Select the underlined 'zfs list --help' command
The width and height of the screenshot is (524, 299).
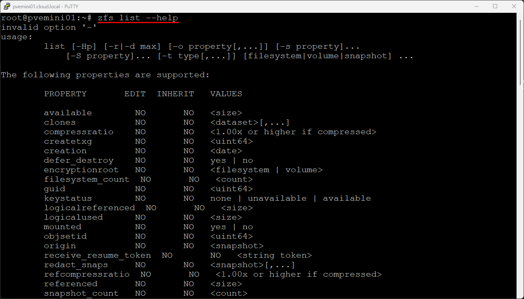pos(138,18)
